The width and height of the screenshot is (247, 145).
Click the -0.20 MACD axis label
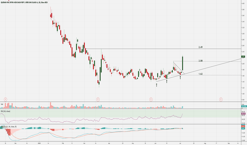tap(243, 133)
